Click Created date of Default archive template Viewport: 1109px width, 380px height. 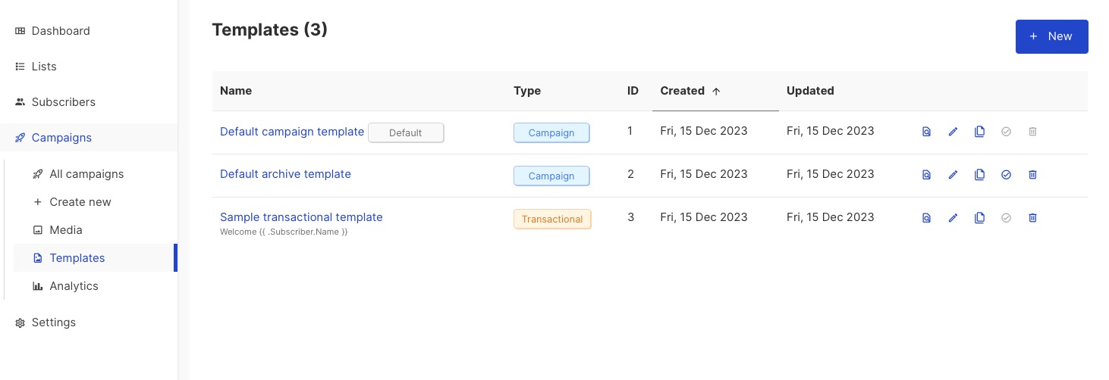click(x=704, y=174)
